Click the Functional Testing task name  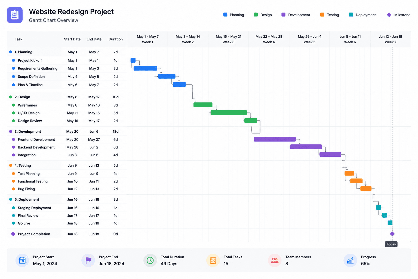(33, 181)
